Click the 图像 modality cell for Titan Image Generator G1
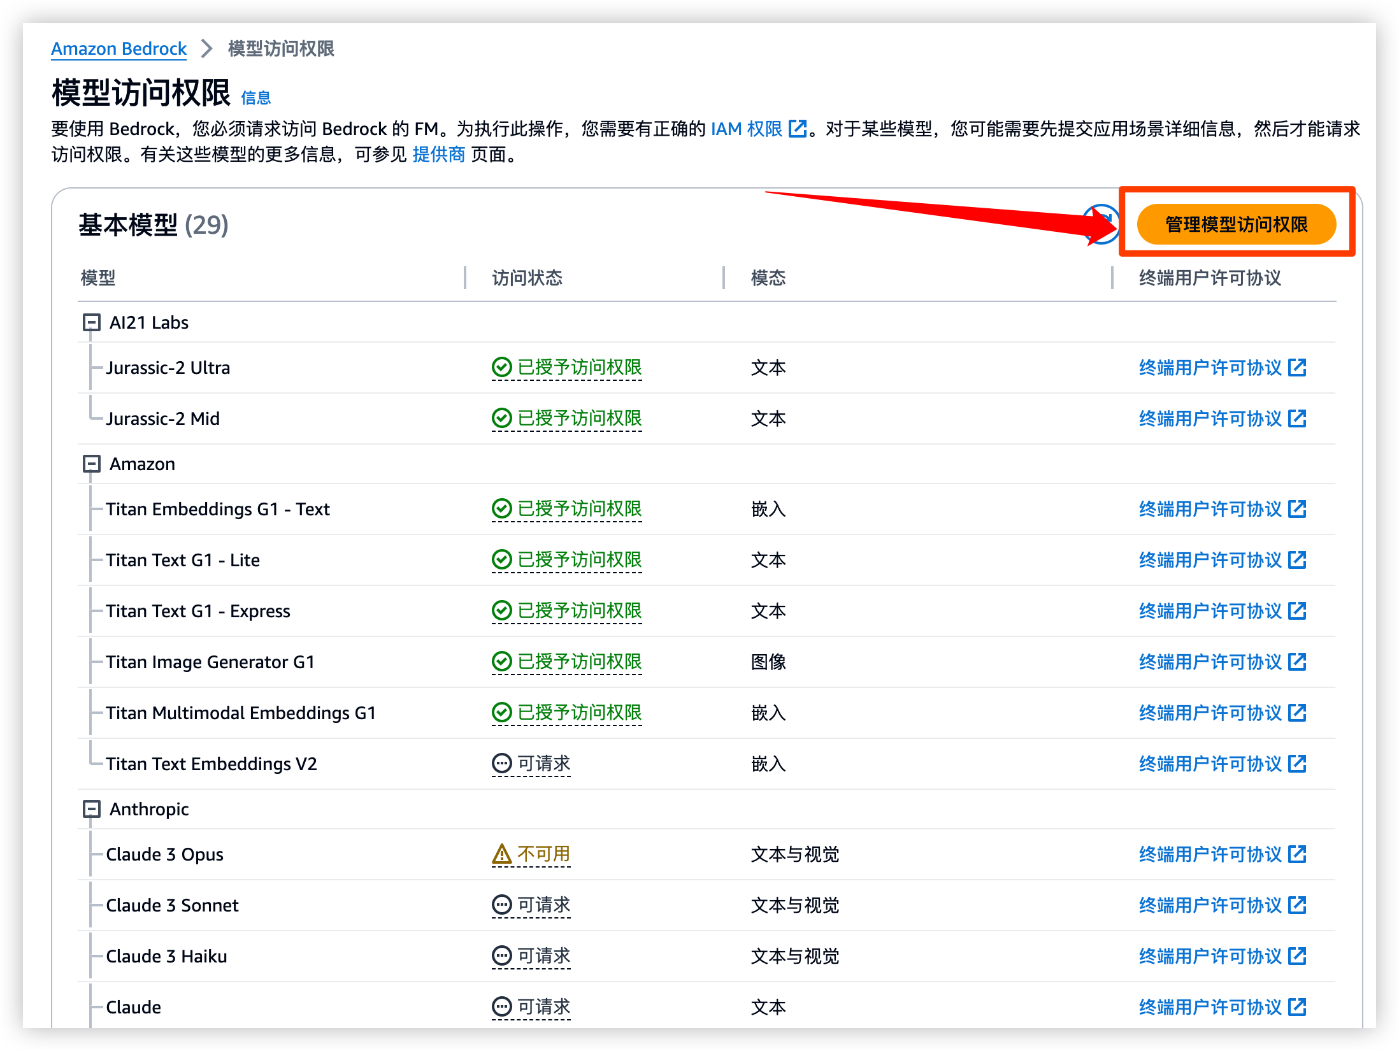The image size is (1399, 1051). 768,662
